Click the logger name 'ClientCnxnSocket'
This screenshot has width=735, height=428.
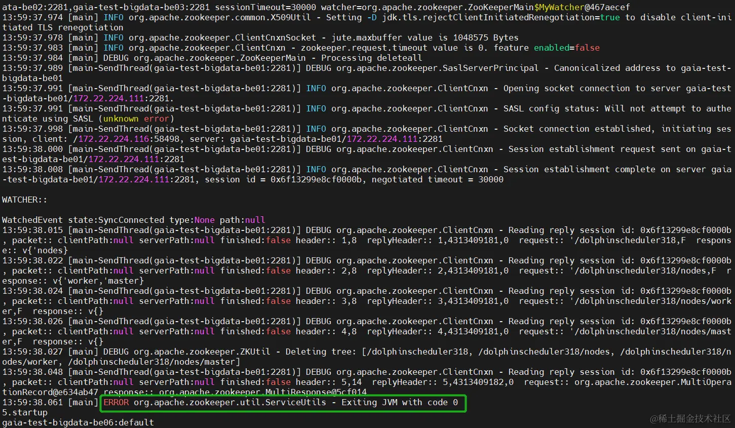276,37
